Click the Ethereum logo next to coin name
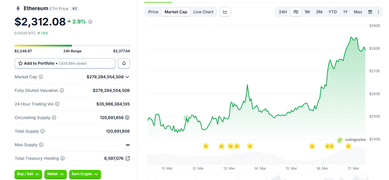This screenshot has height=180, width=389. (x=18, y=8)
